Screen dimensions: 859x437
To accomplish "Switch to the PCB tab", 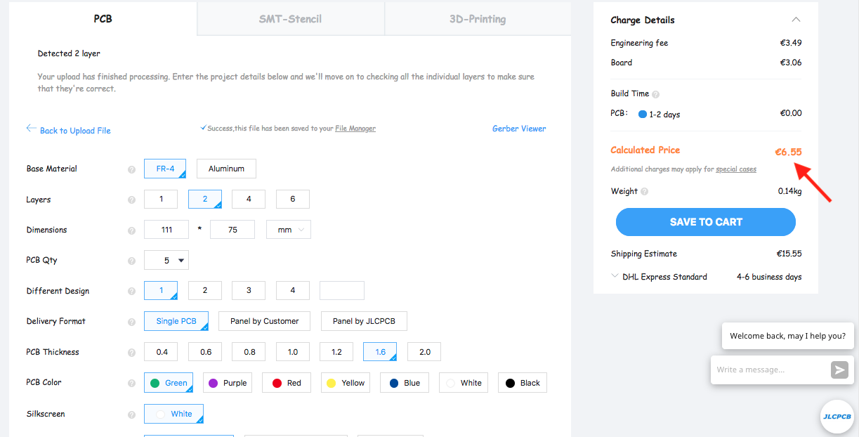I will tap(103, 18).
